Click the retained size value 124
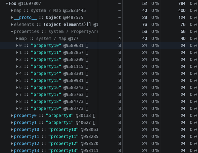This screenshot has width=198, height=153. click(182, 18)
